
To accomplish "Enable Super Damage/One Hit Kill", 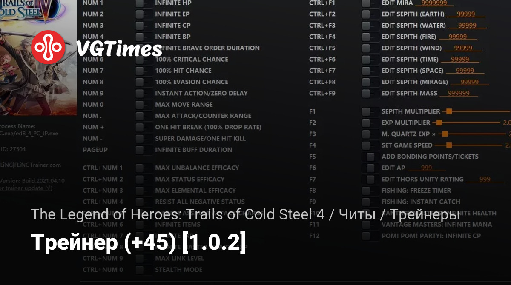I will 140,139.
